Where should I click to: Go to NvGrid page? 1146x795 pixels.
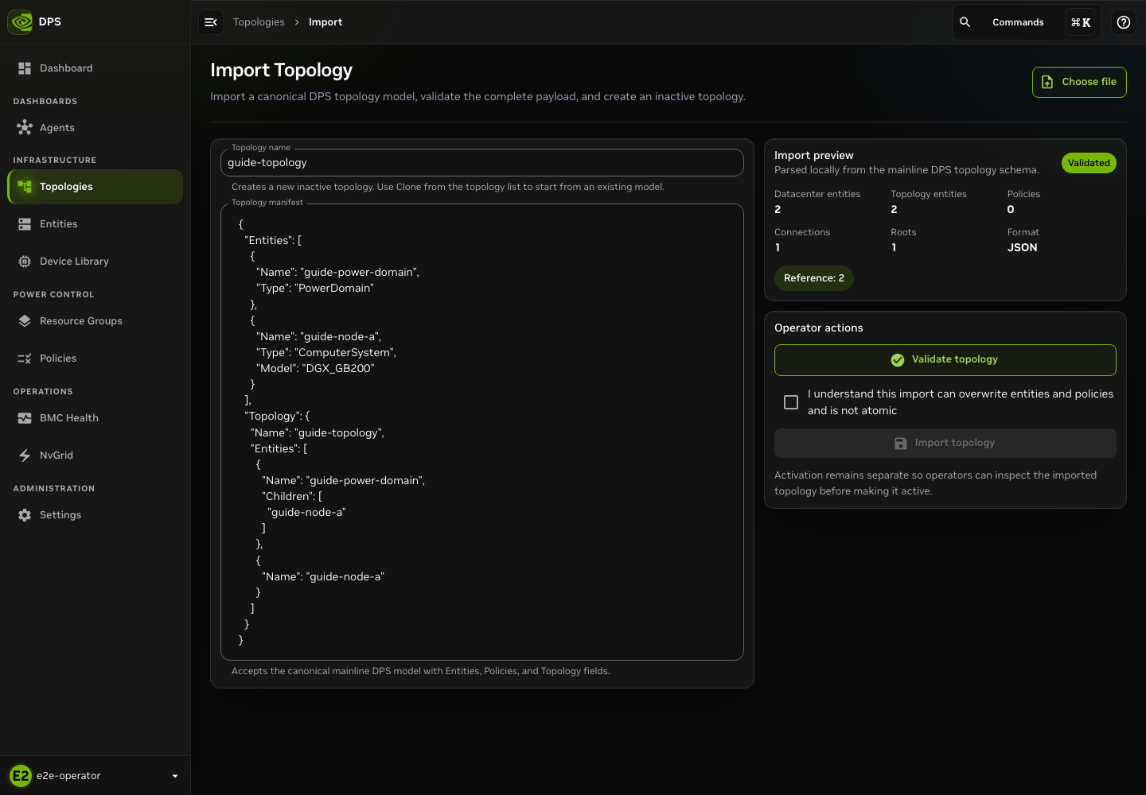pyautogui.click(x=95, y=456)
